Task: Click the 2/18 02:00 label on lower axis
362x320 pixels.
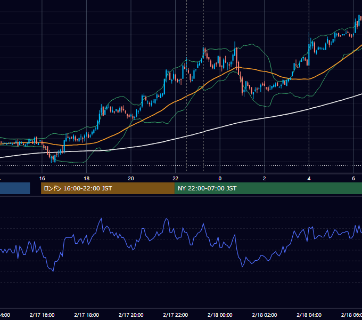Action: [x=265, y=315]
